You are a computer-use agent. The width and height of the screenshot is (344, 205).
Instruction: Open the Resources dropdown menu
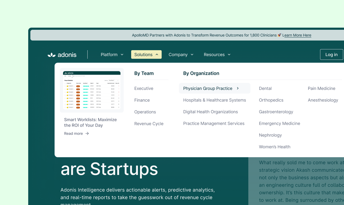217,54
